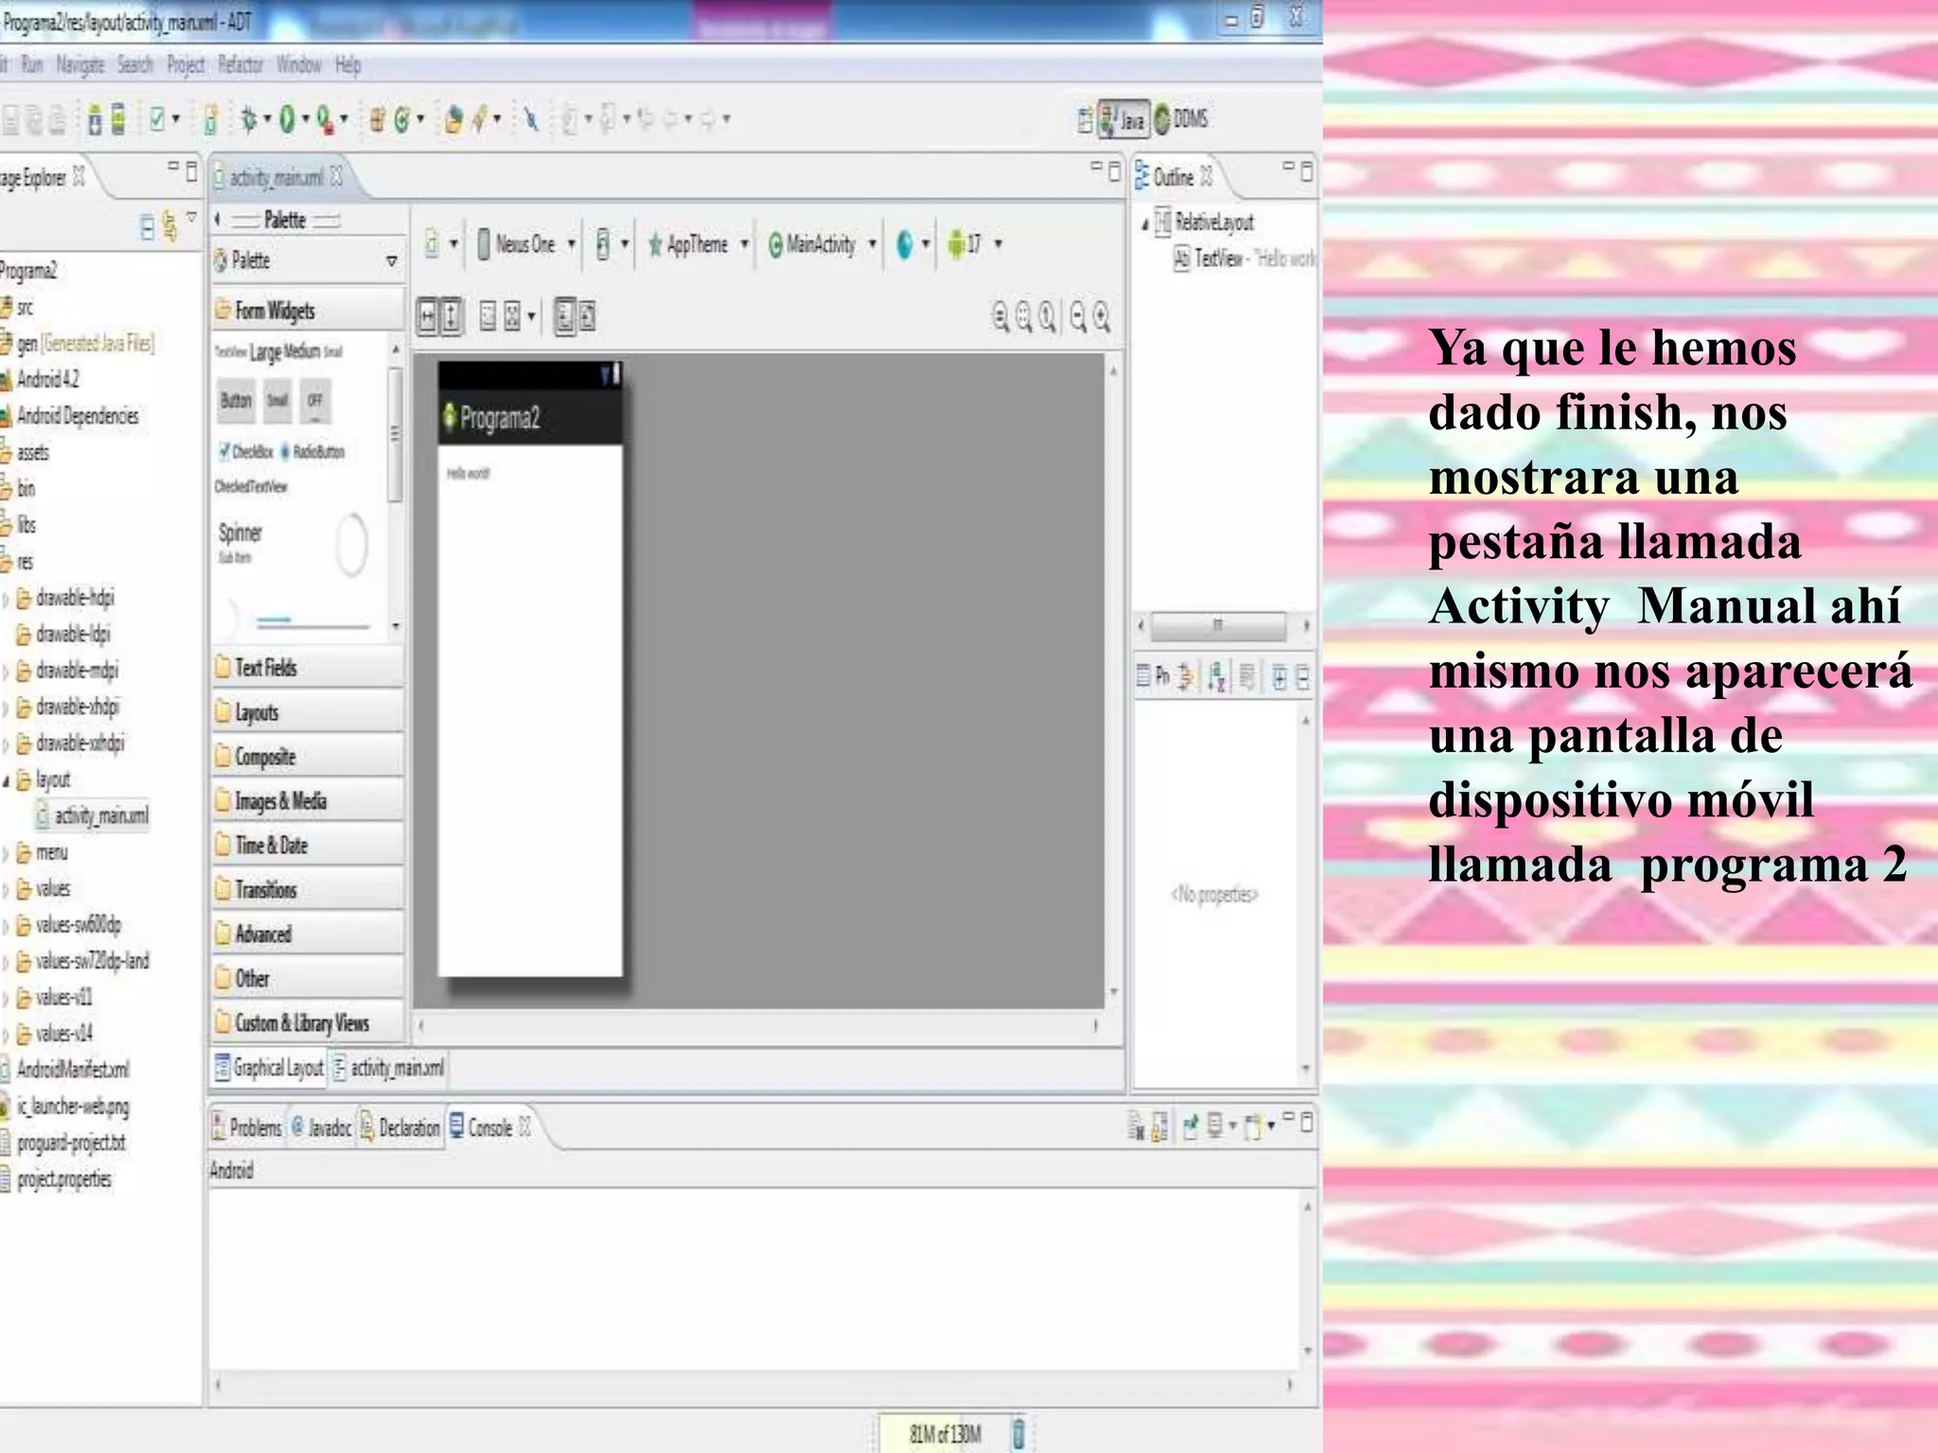Open the screen orientation dropdown
Viewport: 1938px width, 1453px height.
tap(611, 245)
